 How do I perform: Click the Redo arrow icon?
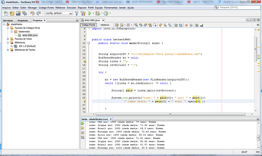coord(39,13)
